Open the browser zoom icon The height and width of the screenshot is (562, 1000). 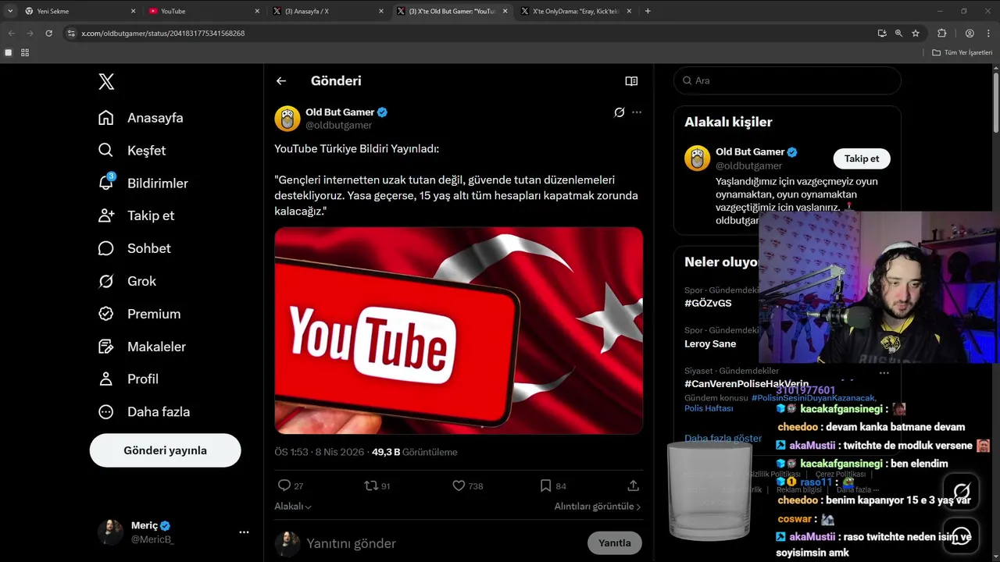[x=898, y=34]
